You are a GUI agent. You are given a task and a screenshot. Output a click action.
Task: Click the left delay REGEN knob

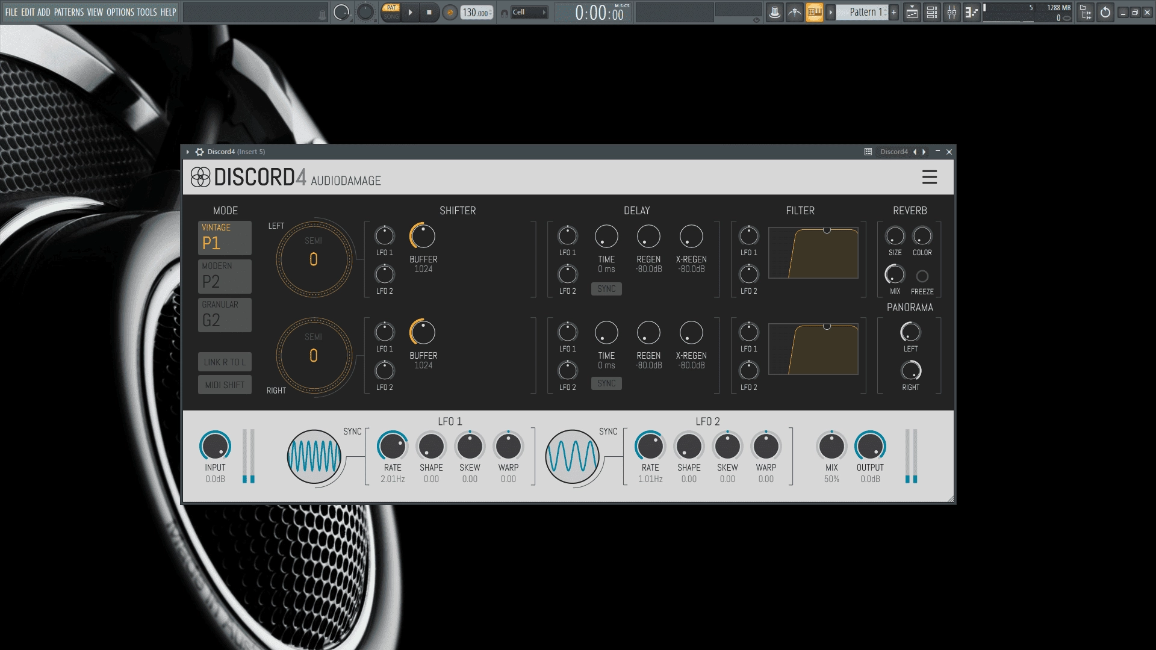click(648, 236)
